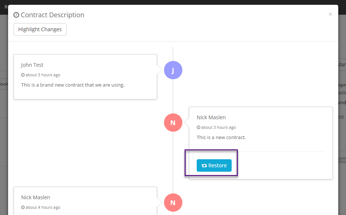Toggle the Highlight Changes button
This screenshot has width=346, height=215.
point(40,29)
